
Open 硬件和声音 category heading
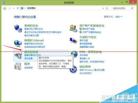click(31, 52)
